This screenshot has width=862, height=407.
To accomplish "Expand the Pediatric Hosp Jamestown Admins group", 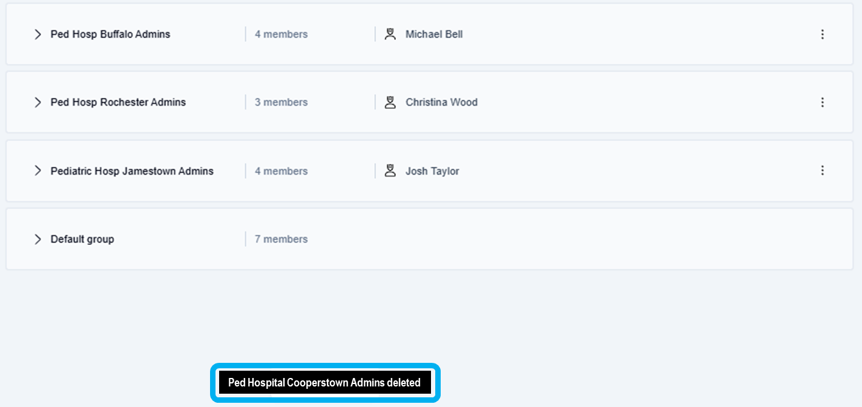I will 38,171.
